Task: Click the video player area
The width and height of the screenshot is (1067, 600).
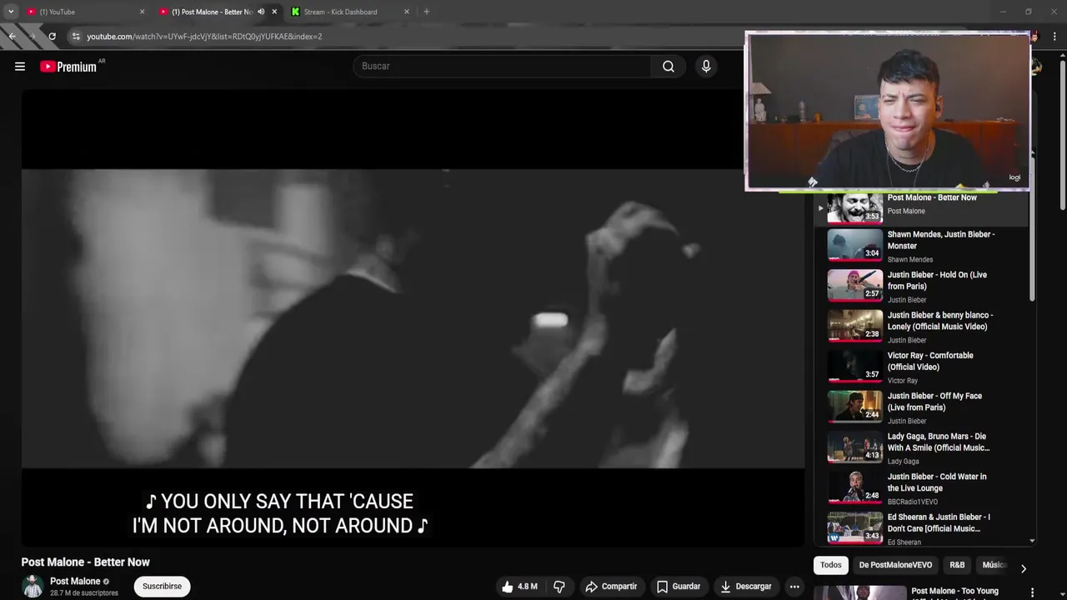Action: pos(413,318)
